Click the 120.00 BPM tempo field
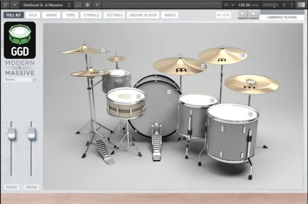308x204 pixels. click(248, 5)
